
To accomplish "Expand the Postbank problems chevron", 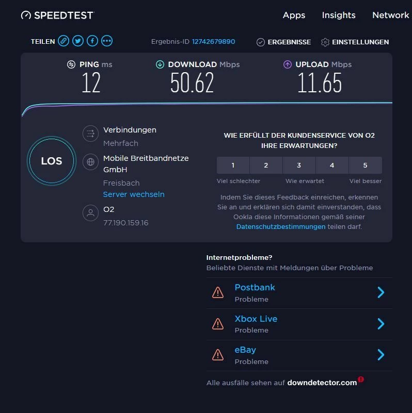I will click(381, 293).
